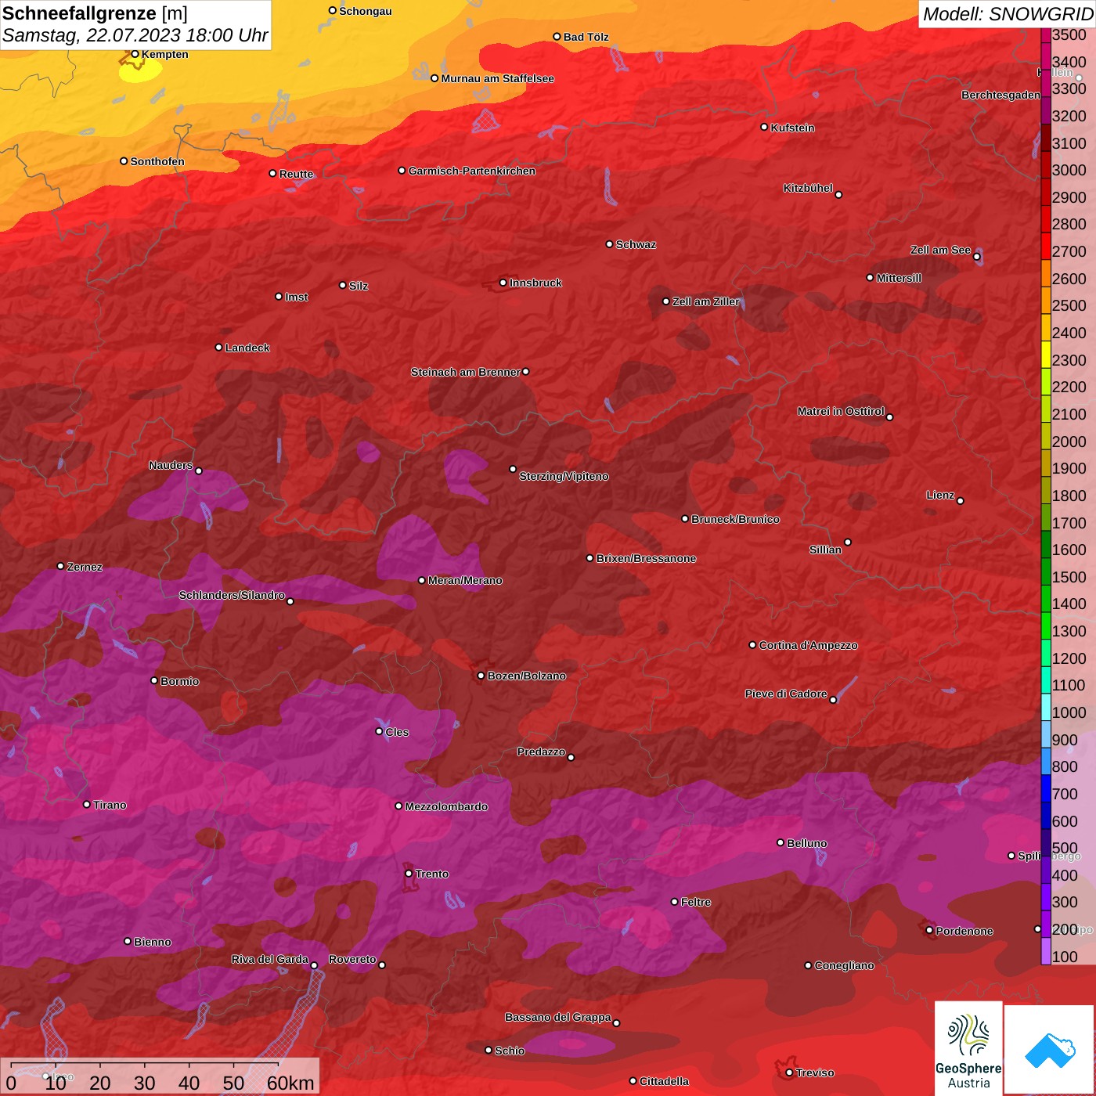This screenshot has height=1096, width=1096.
Task: Click the Innsbruck city marker dot
Action: 503,283
